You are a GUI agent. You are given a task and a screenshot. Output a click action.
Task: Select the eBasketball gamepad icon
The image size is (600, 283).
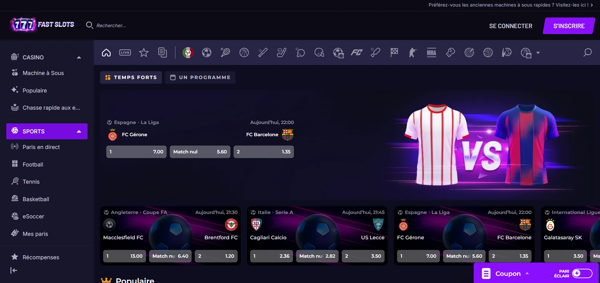526,53
